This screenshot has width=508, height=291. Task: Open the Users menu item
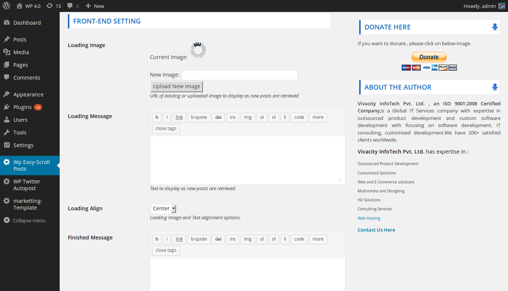click(30, 120)
